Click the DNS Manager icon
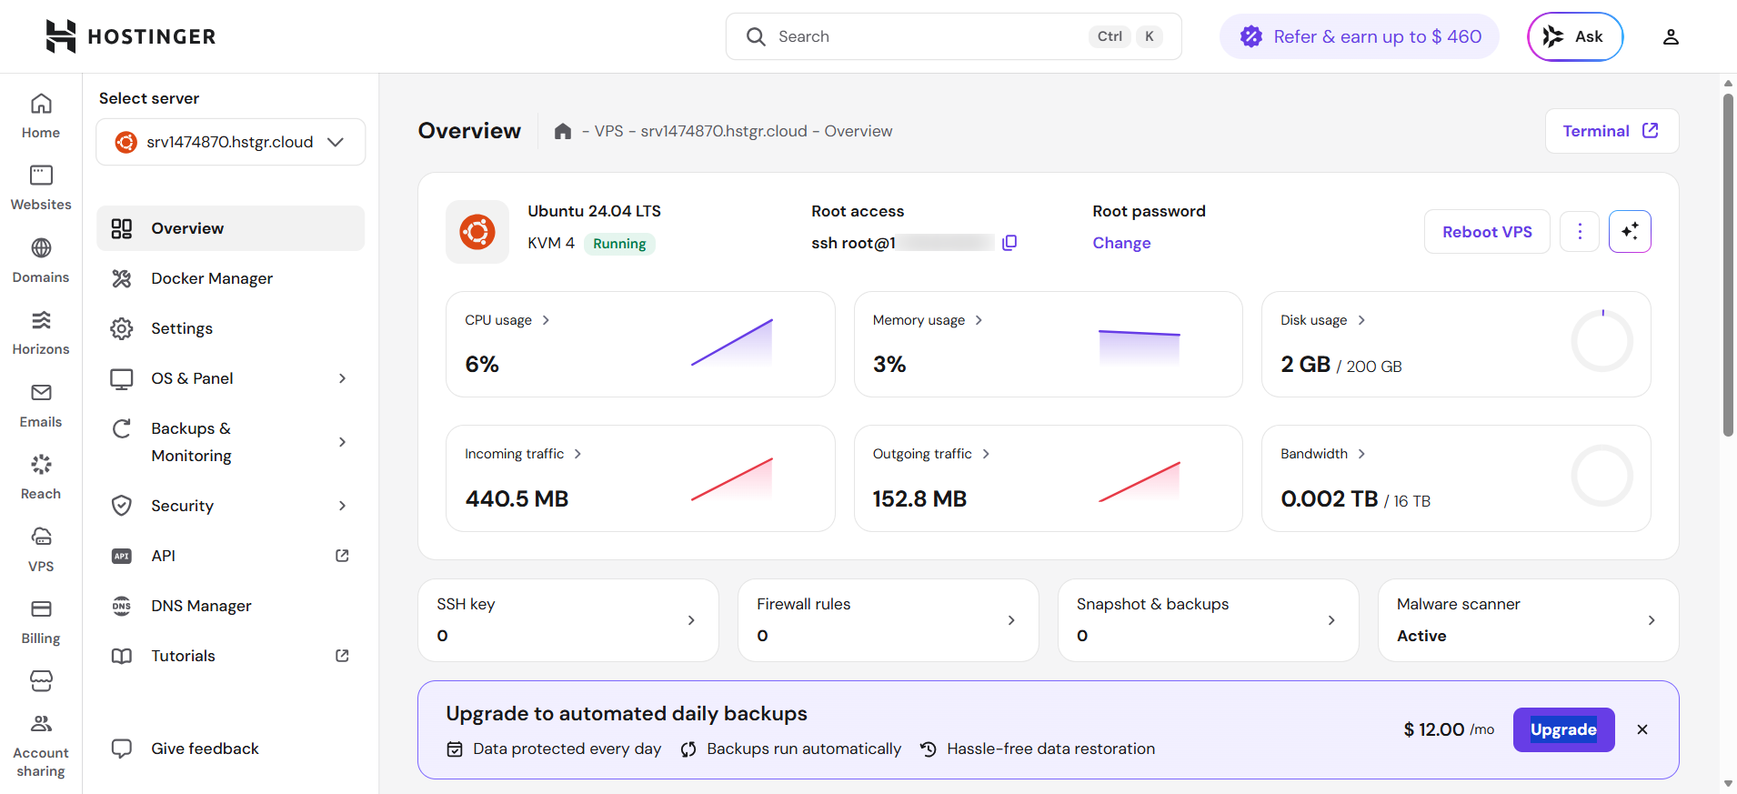Screen dimensions: 1737x794 tap(122, 606)
